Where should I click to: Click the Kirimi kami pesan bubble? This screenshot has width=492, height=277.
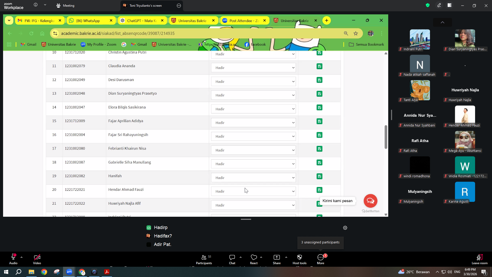[x=337, y=201]
